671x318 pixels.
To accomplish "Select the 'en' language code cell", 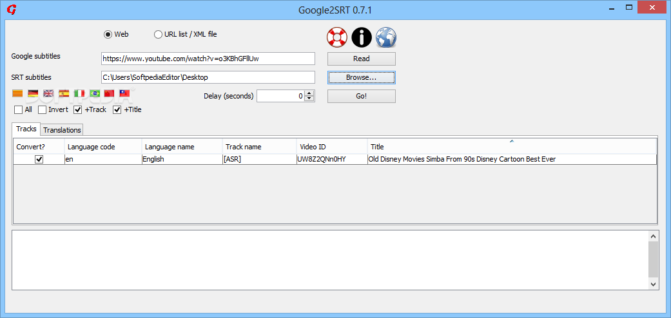I will coord(103,159).
